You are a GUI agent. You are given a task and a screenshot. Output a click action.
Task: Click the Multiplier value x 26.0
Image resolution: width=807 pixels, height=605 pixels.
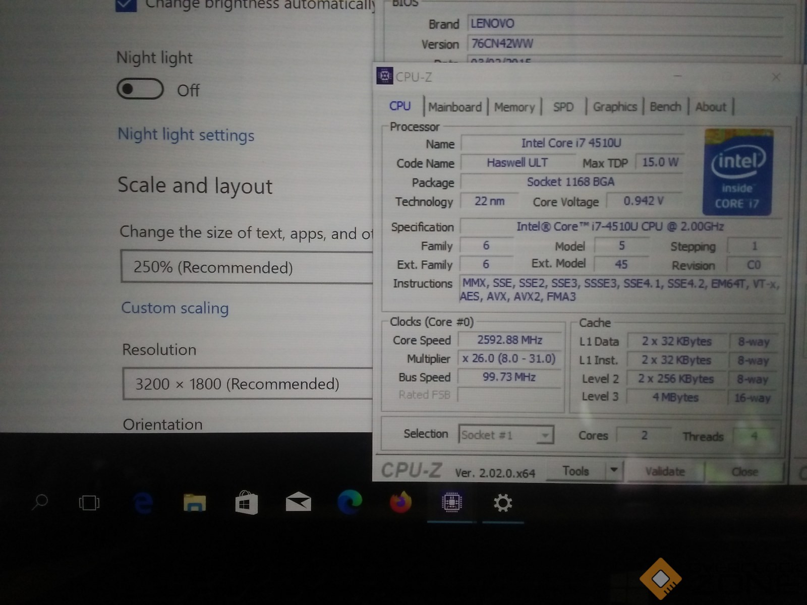pyautogui.click(x=509, y=358)
